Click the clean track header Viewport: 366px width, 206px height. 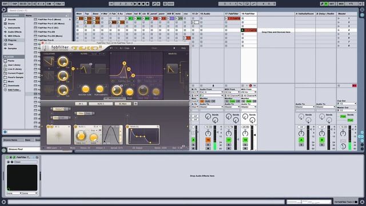[x=129, y=14]
